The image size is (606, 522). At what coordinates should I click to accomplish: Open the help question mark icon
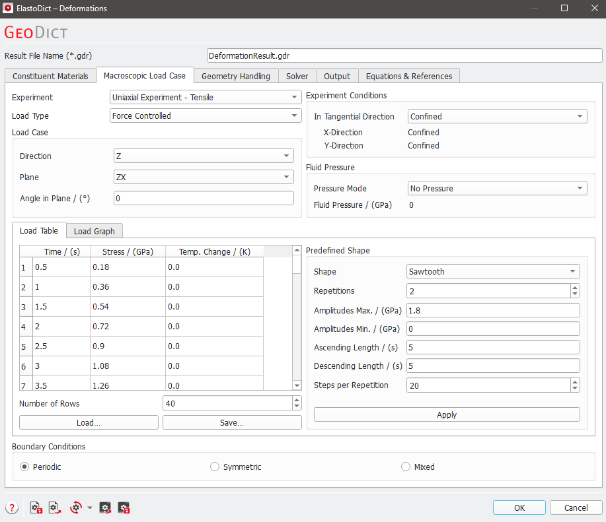(12, 507)
